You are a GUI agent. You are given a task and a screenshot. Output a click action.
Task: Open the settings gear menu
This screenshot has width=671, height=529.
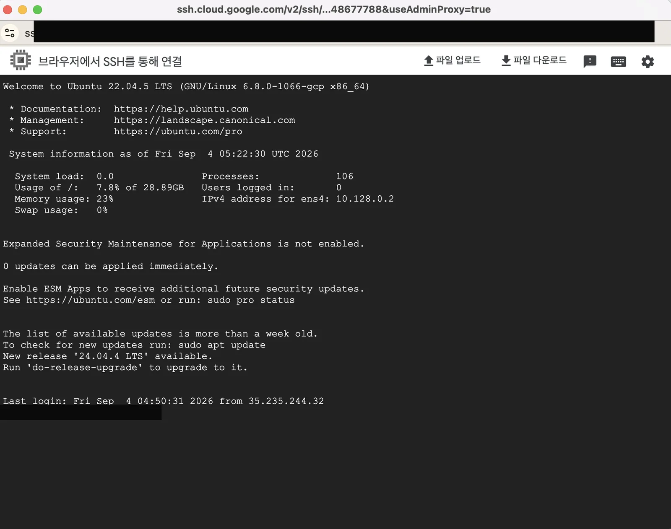pyautogui.click(x=648, y=62)
